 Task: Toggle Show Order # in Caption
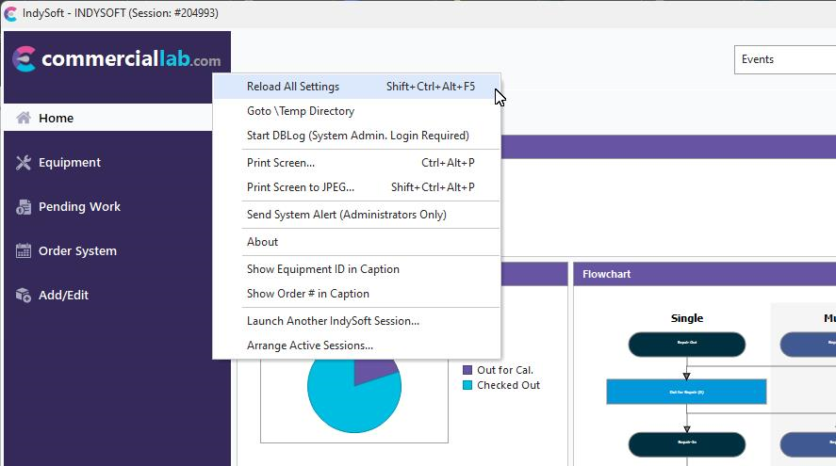(x=307, y=294)
